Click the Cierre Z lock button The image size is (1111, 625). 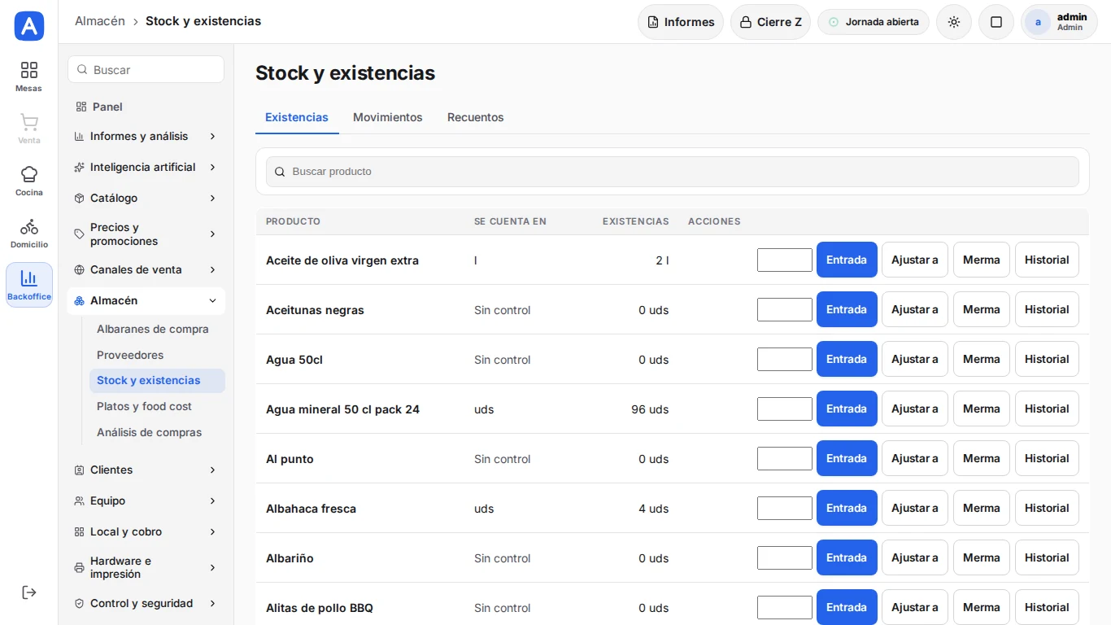(770, 22)
